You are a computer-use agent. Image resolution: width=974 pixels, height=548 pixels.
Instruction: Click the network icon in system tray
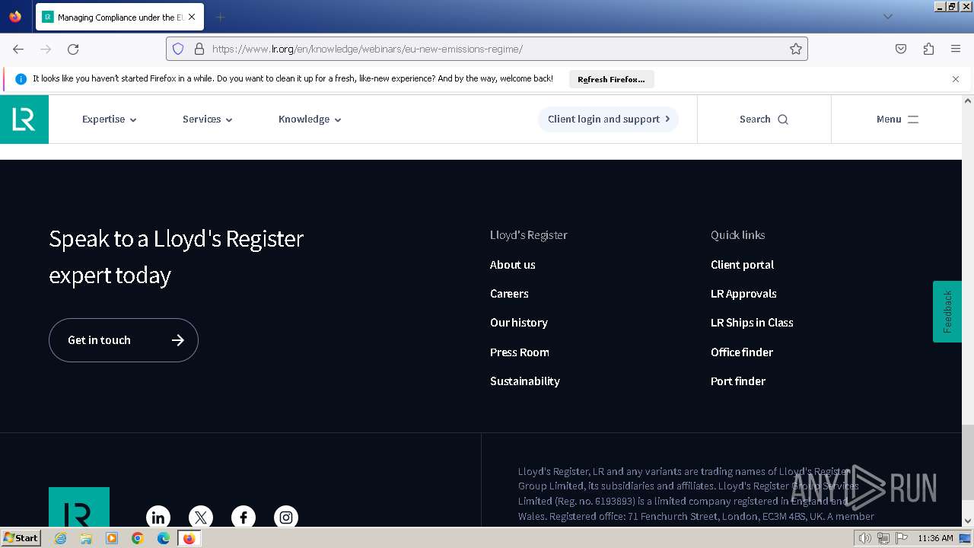(x=883, y=538)
